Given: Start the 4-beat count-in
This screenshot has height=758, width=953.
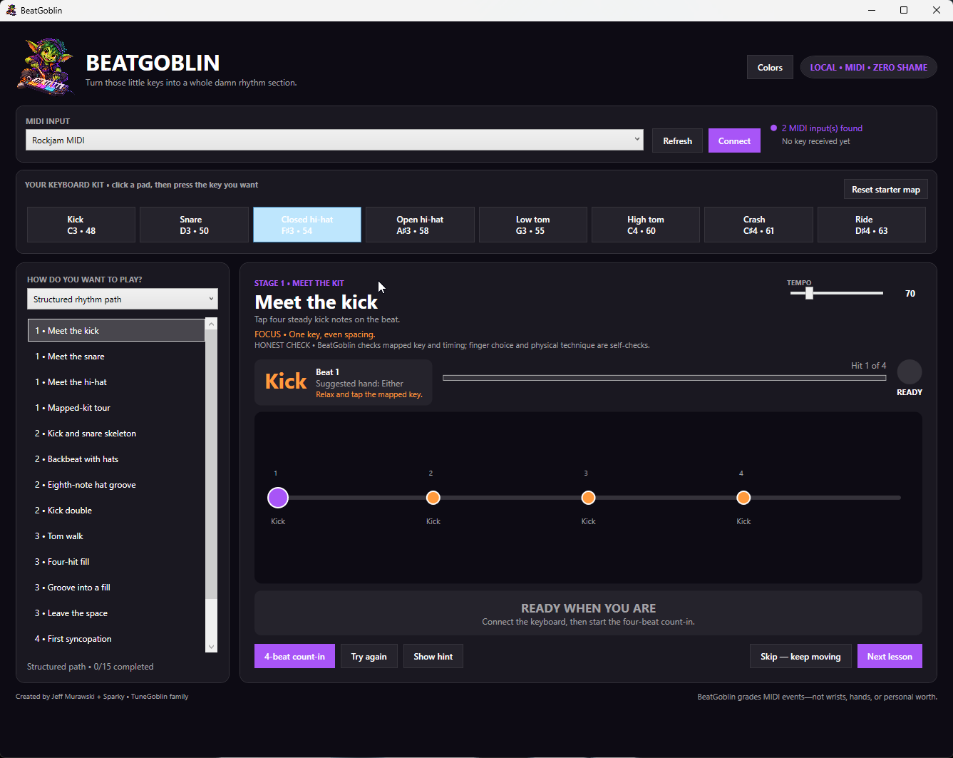Looking at the screenshot, I should click(x=294, y=656).
